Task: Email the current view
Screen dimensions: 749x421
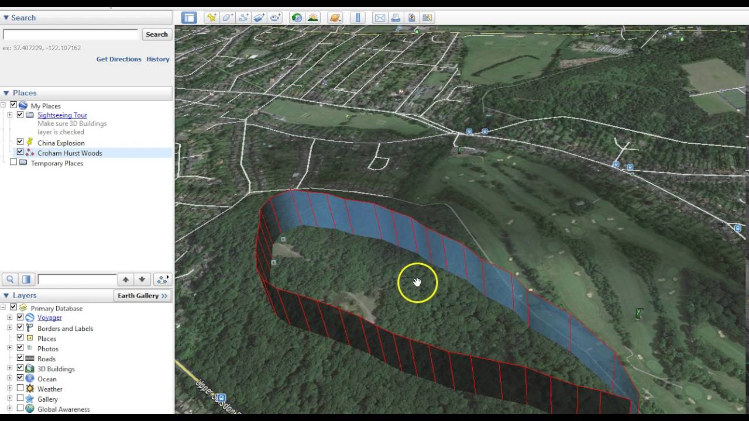Action: pos(380,18)
